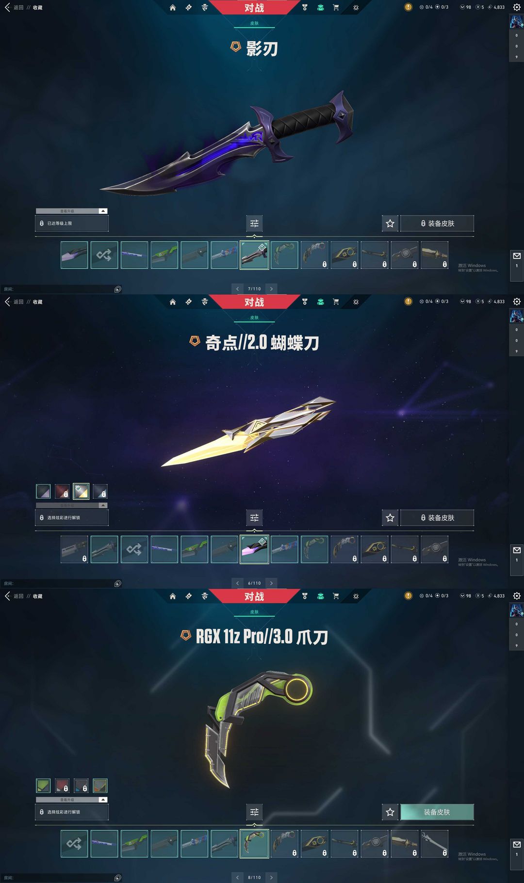
Task: Click the home icon in 影刃 screen's top bar
Action: [x=173, y=7]
